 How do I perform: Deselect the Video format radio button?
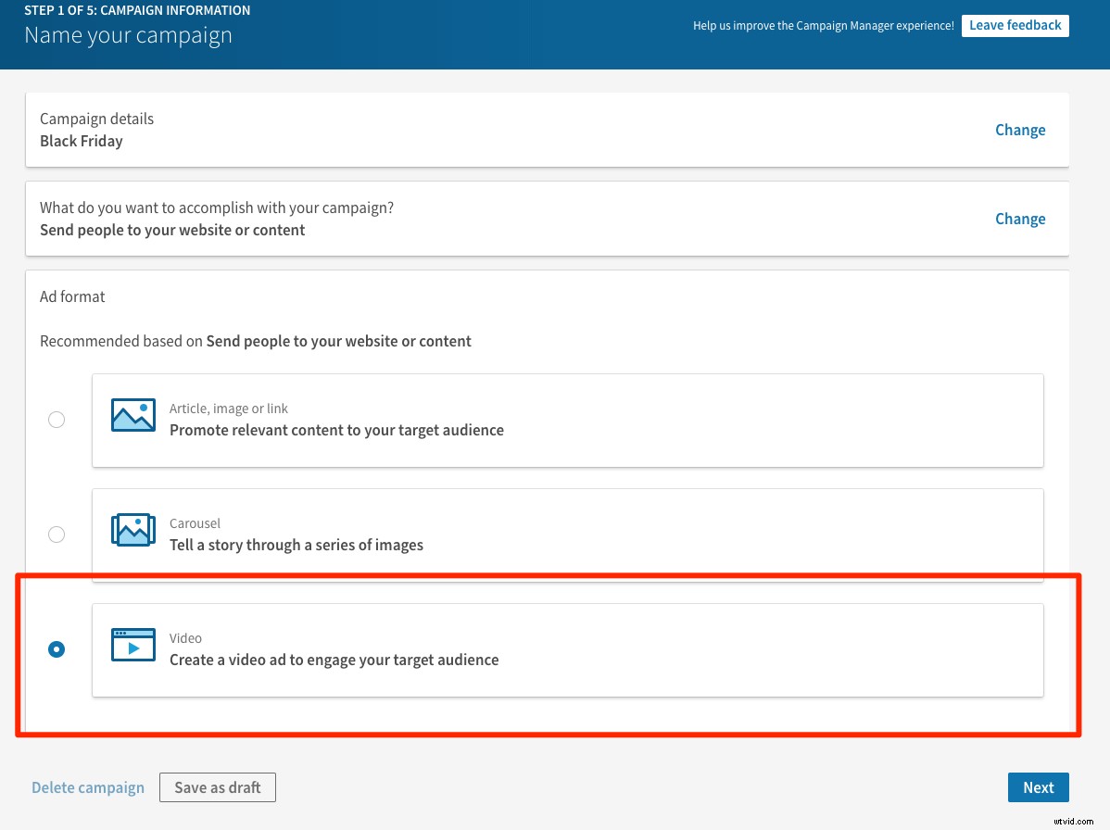tap(57, 649)
